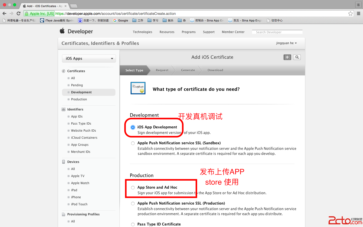Select Pass Type ID Certificate radio
The width and height of the screenshot is (363, 227).
coord(133,224)
